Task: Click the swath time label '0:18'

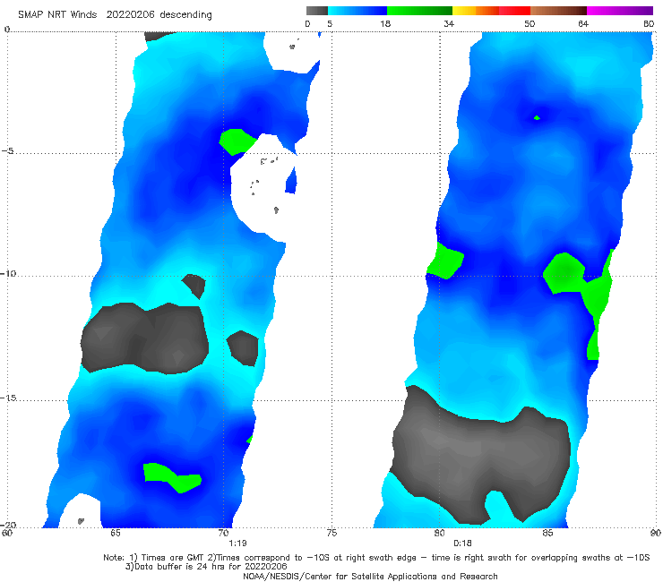Action: tap(462, 543)
